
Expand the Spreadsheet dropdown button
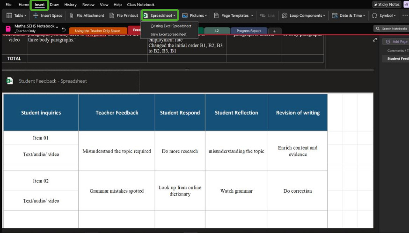tap(160, 15)
